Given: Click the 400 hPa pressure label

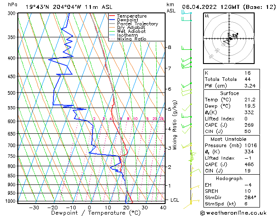Looking at the screenshot, I should click(x=12, y=58).
